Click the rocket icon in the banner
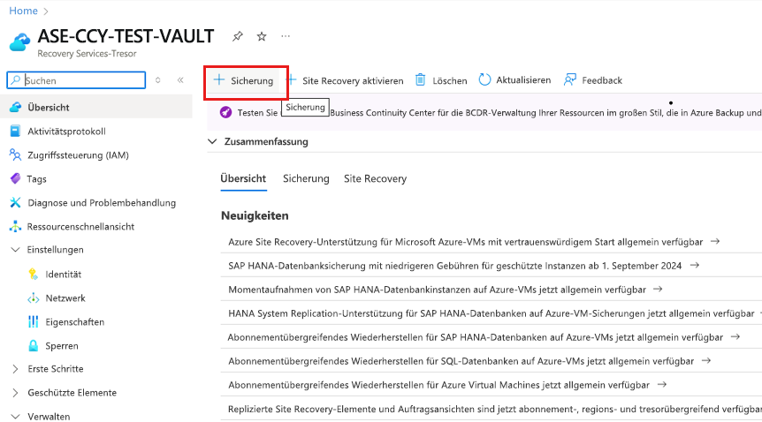This screenshot has height=422, width=762. coord(225,113)
